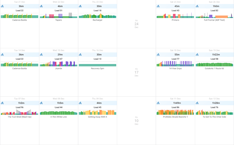Open the ProRides Strade Bianche 1 chart

click(175, 112)
